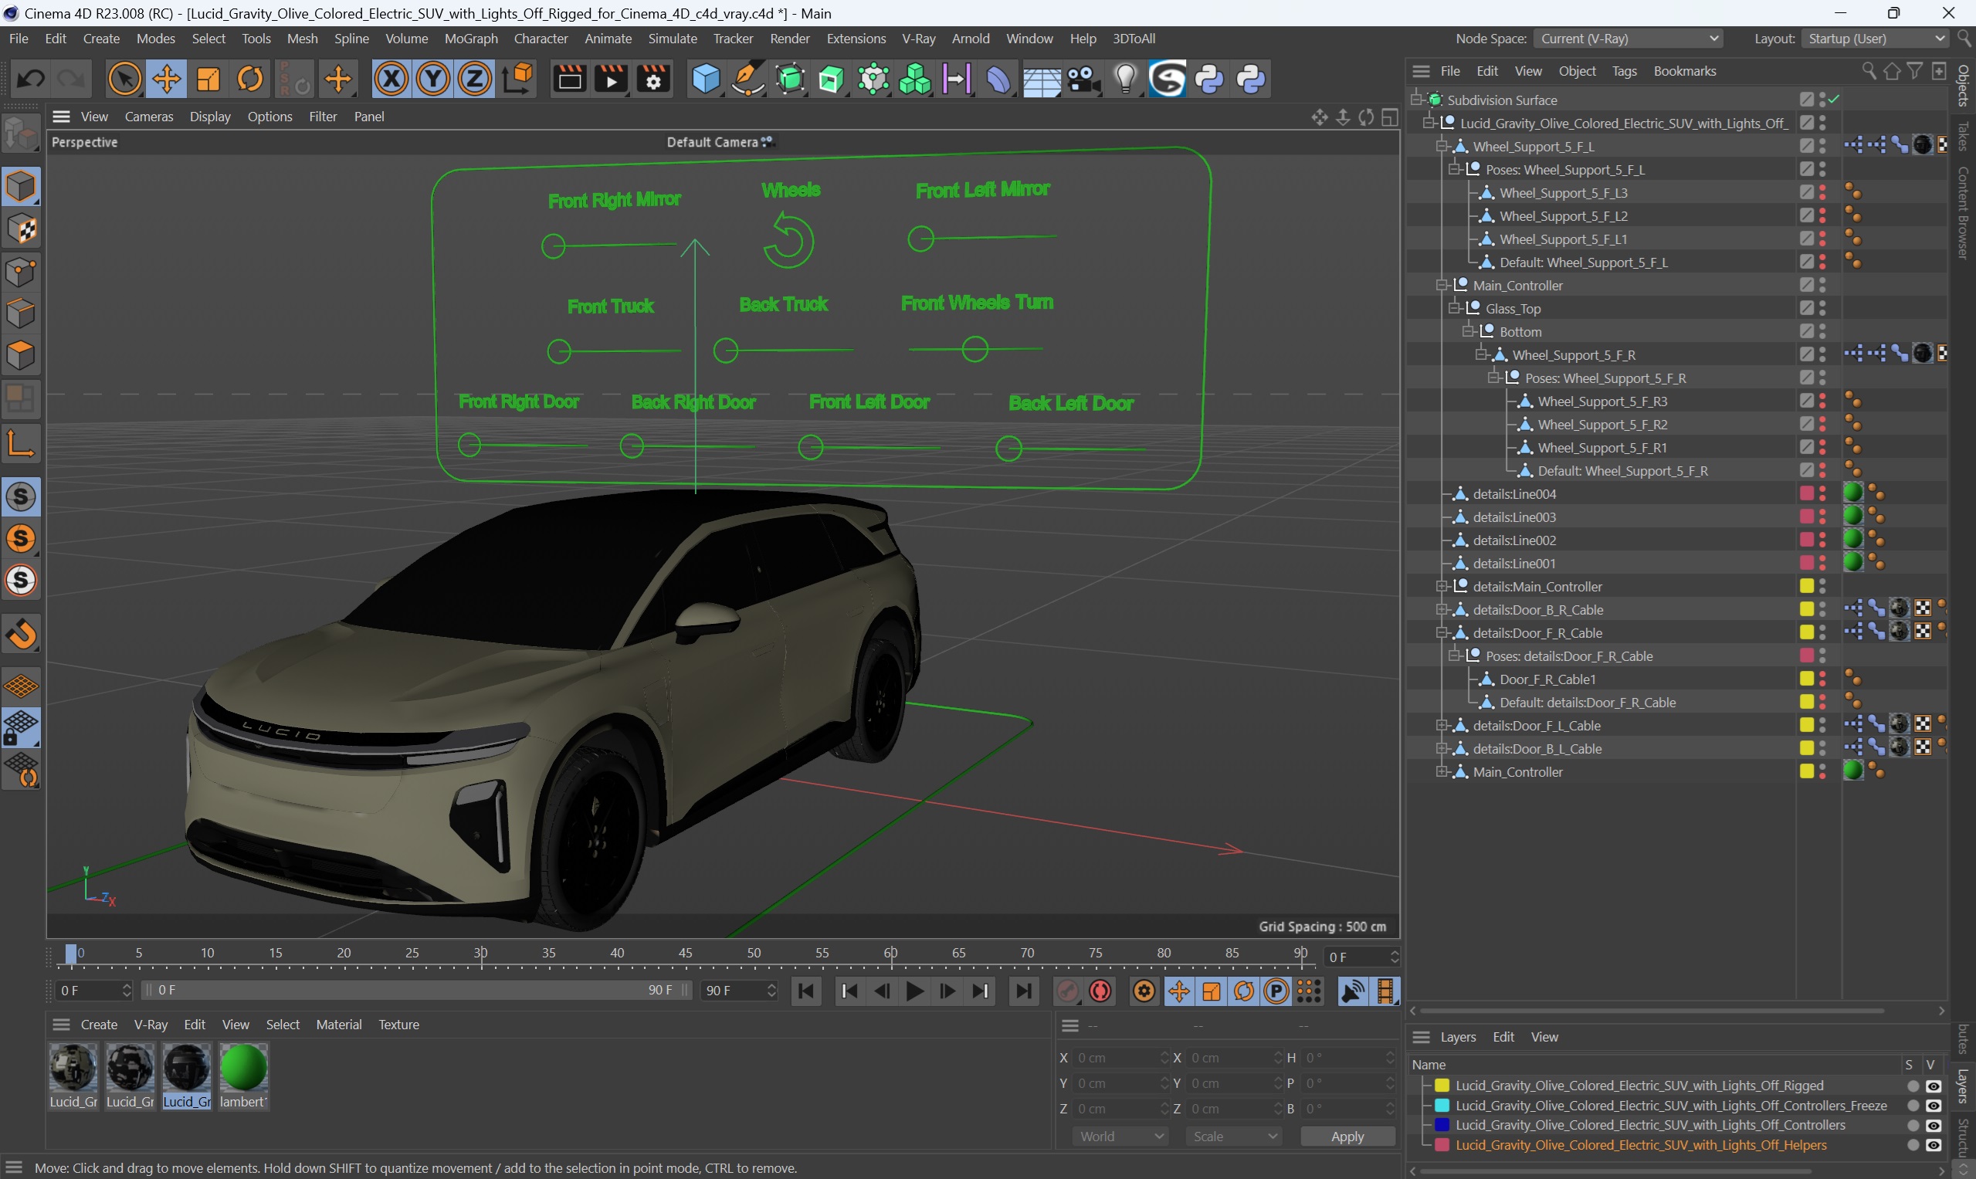Image resolution: width=1976 pixels, height=1179 pixels.
Task: Select Polygons mode in left palette
Action: (21, 355)
